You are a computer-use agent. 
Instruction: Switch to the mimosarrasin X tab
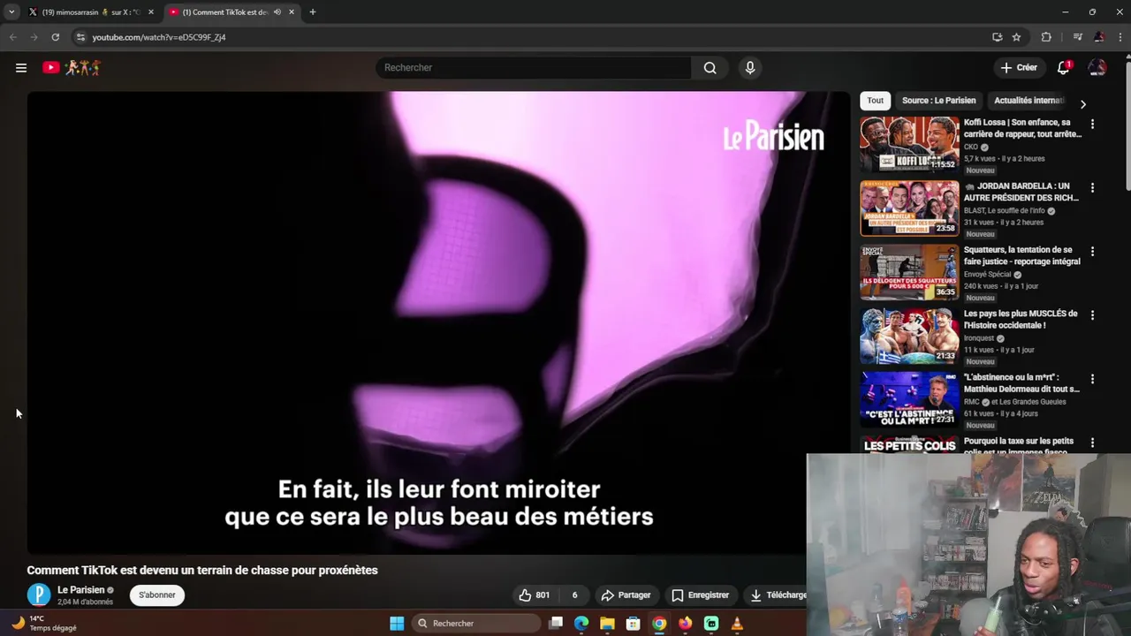(x=90, y=12)
